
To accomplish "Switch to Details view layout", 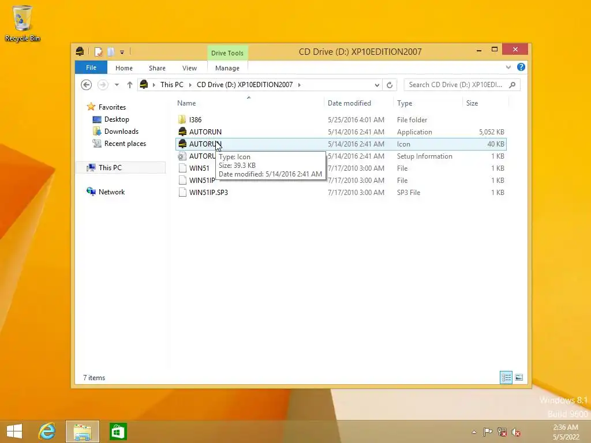I will coord(506,377).
